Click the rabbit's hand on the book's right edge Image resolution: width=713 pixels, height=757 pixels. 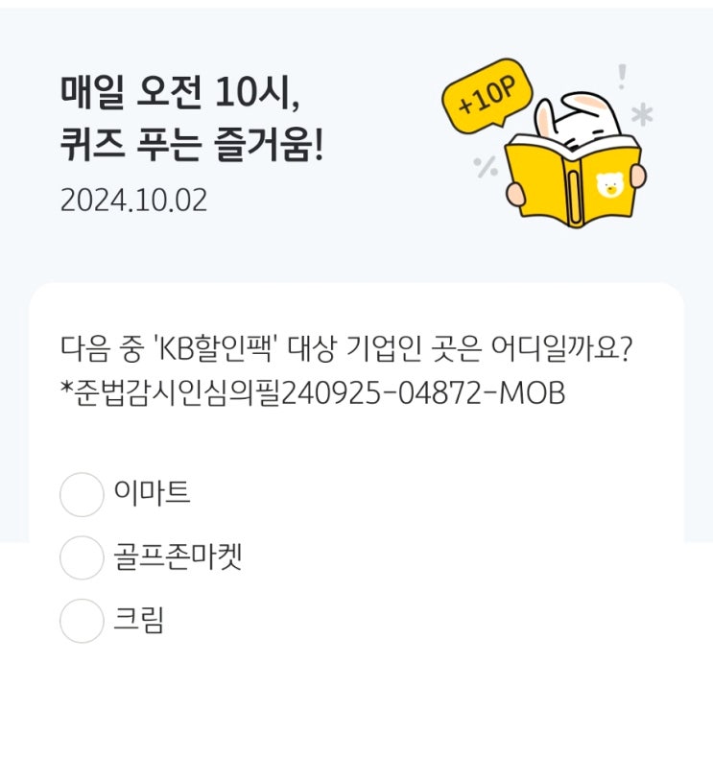[x=638, y=176]
